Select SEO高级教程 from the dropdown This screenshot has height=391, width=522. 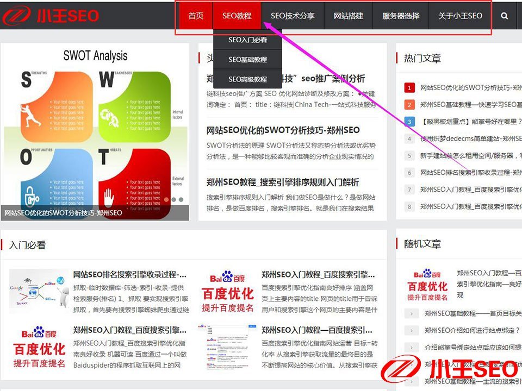click(x=248, y=79)
